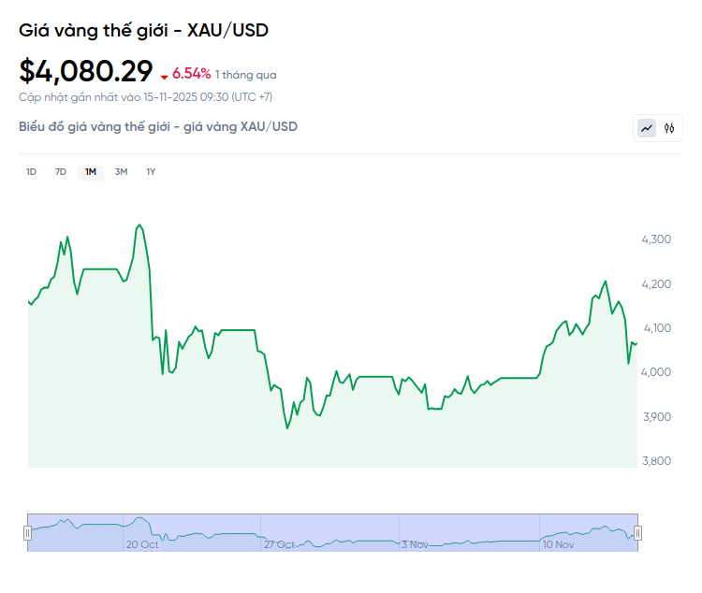Select the 7D time range
Viewport: 702px width, 593px height.
click(x=61, y=171)
